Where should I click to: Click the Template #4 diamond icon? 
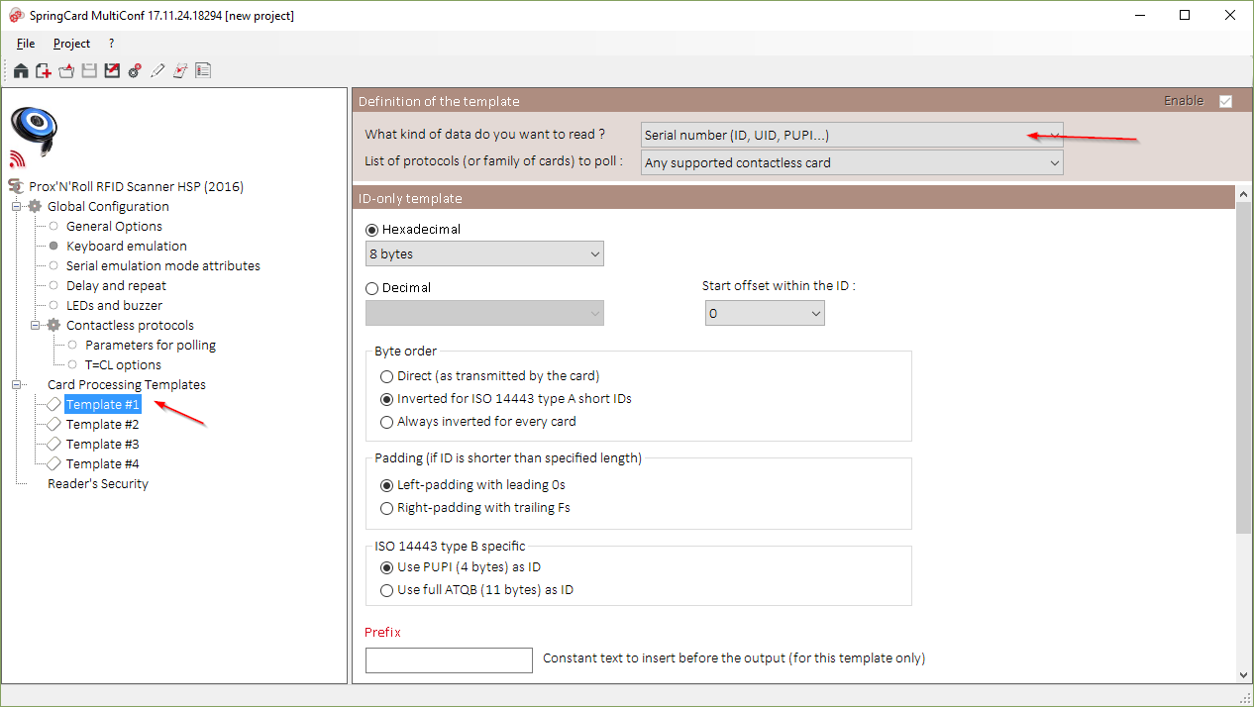pos(53,463)
